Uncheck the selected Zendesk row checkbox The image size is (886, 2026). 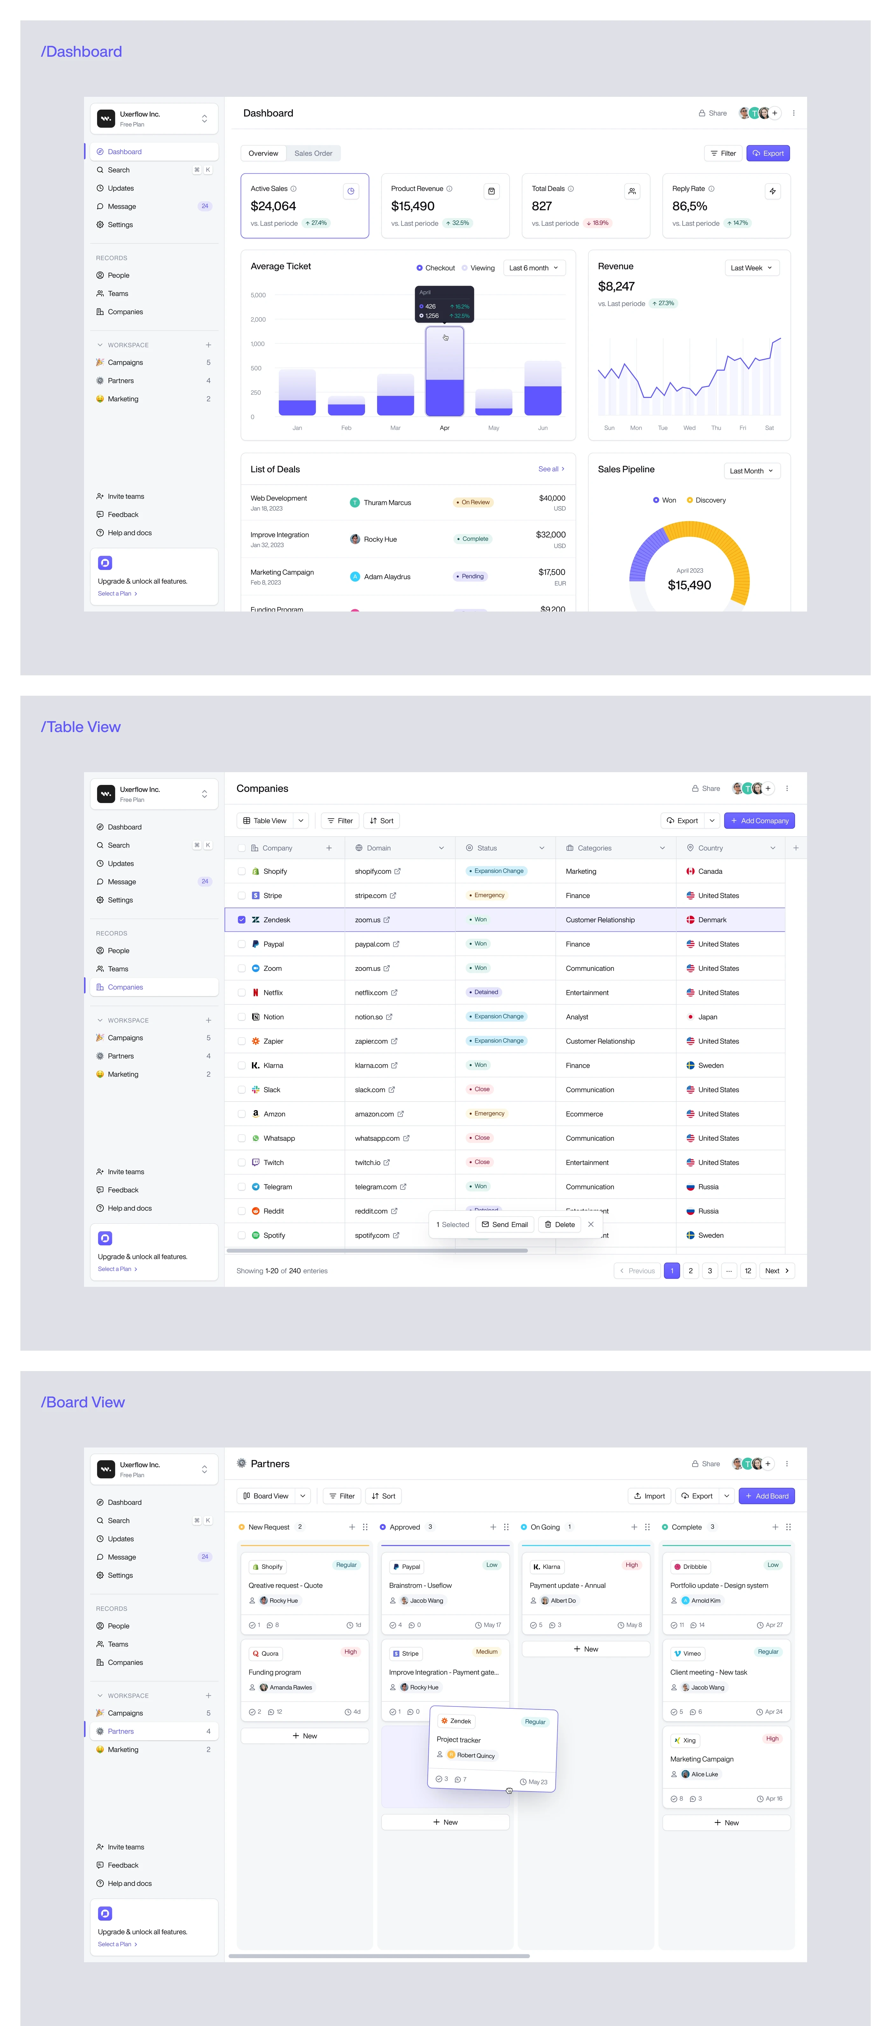pos(242,919)
